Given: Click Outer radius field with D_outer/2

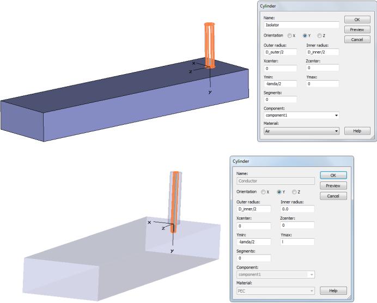Looking at the screenshot, I should tap(280, 52).
